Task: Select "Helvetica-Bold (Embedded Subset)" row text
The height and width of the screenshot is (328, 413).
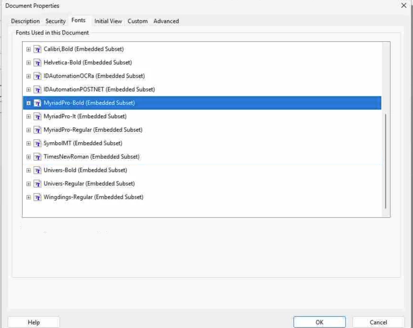Action: (88, 63)
